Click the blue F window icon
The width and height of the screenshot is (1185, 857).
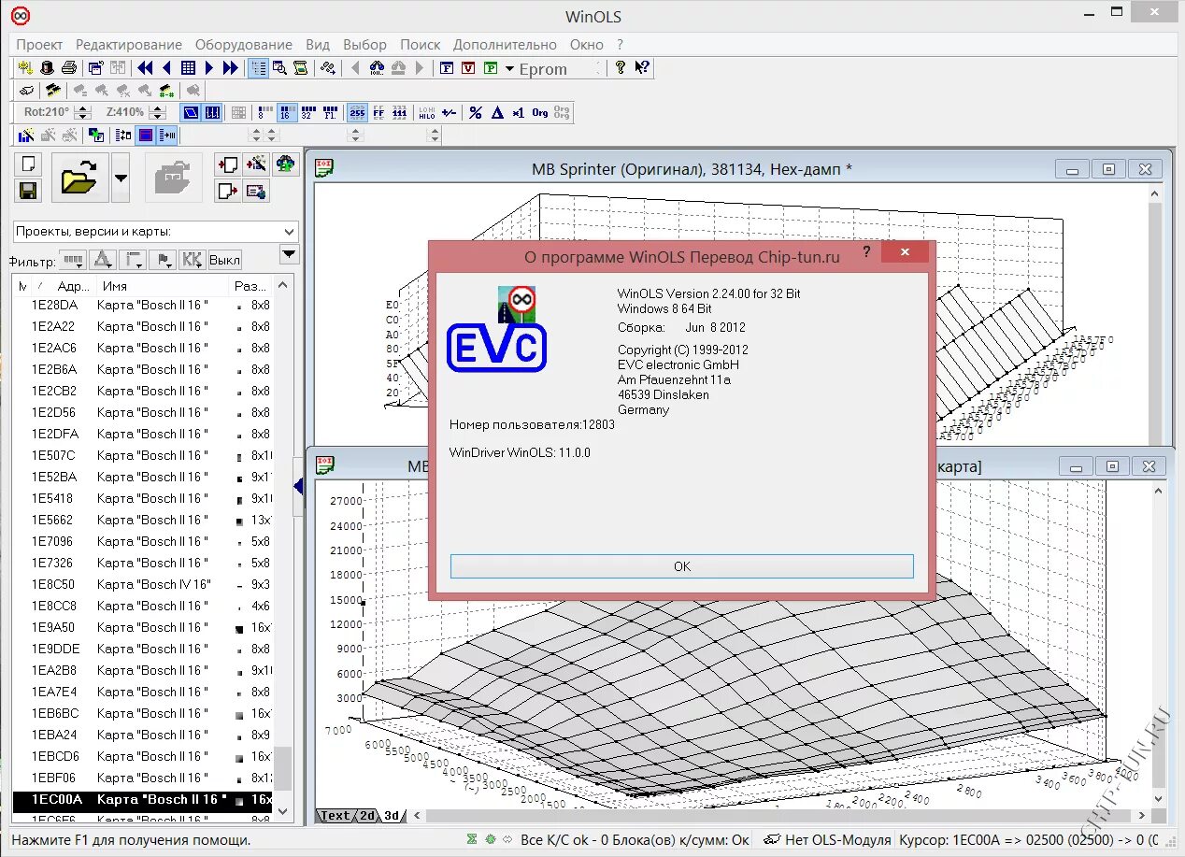[x=447, y=67]
